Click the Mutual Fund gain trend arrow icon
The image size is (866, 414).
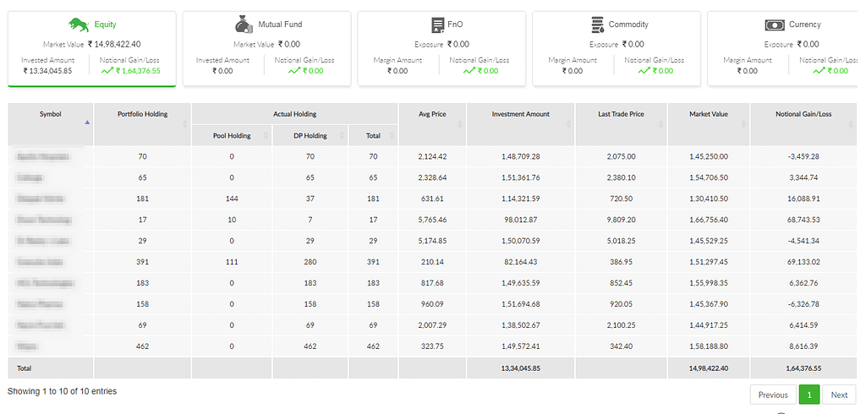[294, 71]
